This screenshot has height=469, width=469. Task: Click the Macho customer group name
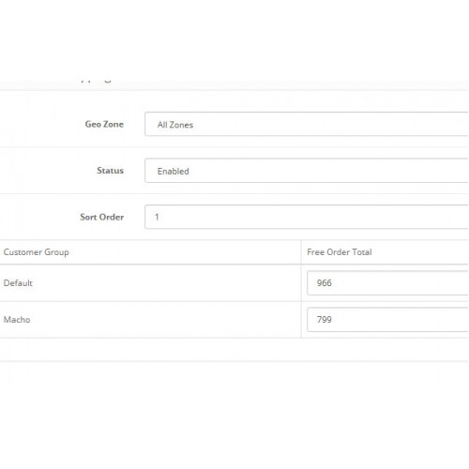tap(17, 320)
